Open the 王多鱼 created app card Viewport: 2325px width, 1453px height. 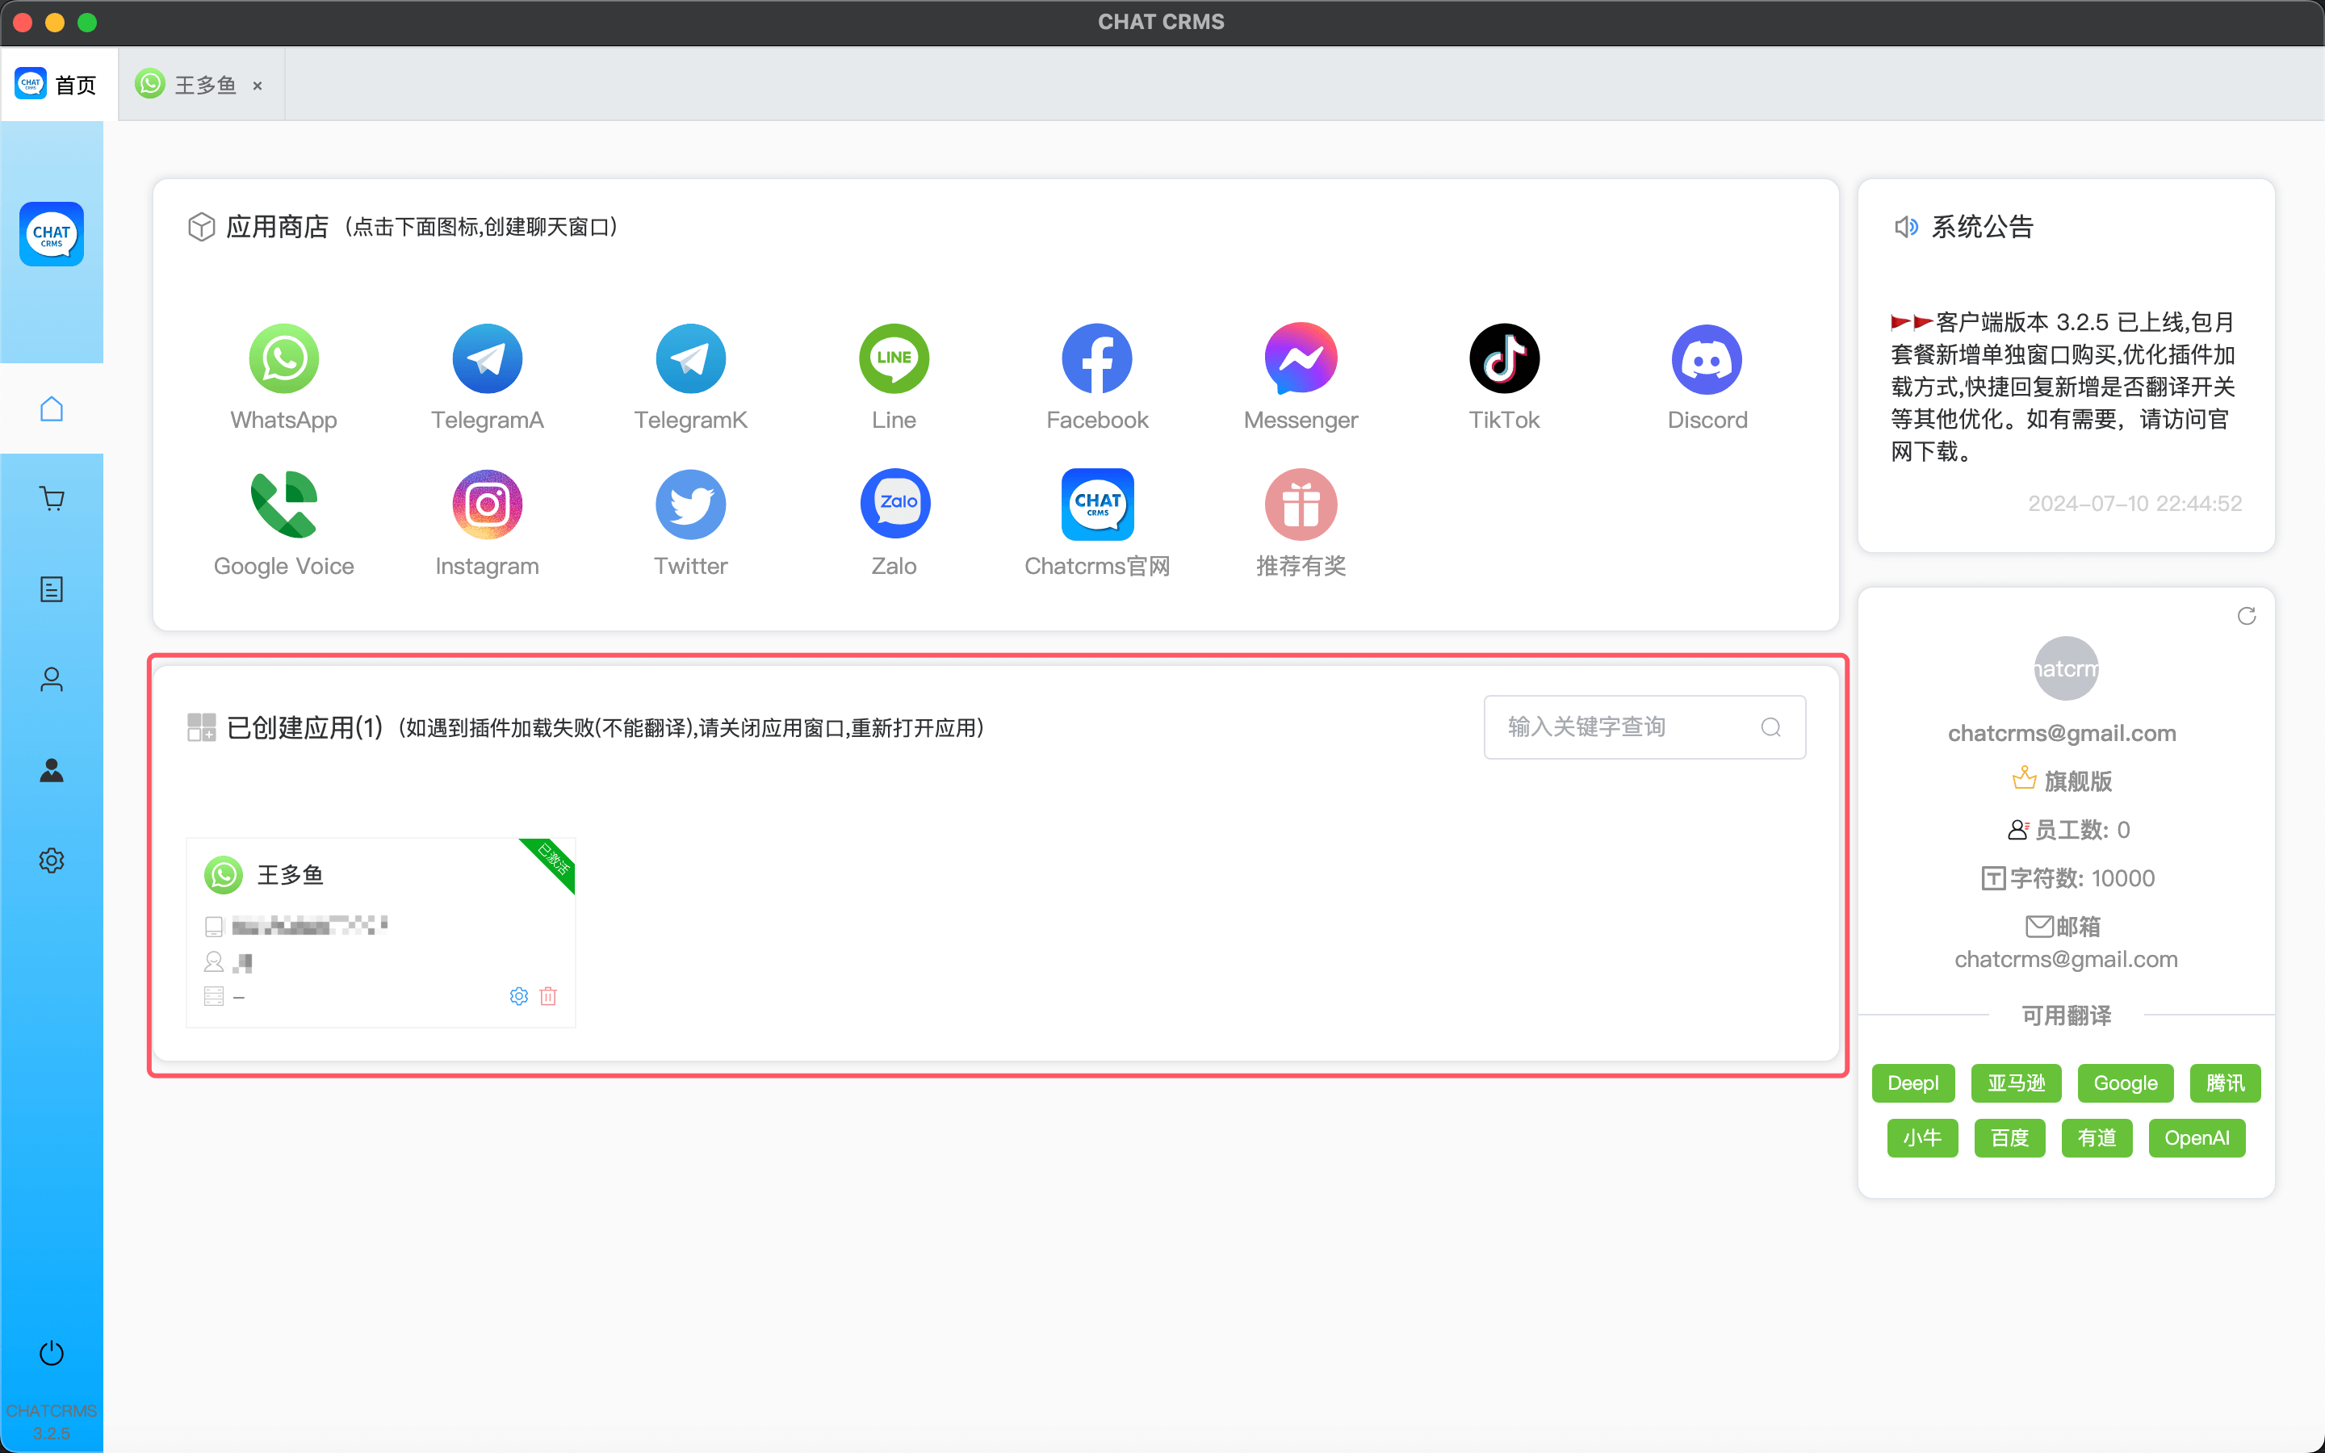(380, 932)
